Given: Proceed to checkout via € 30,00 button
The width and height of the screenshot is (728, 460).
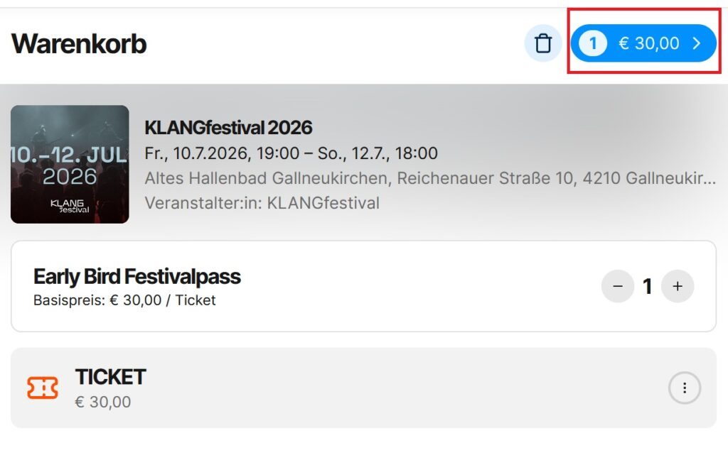Looking at the screenshot, I should (x=643, y=43).
